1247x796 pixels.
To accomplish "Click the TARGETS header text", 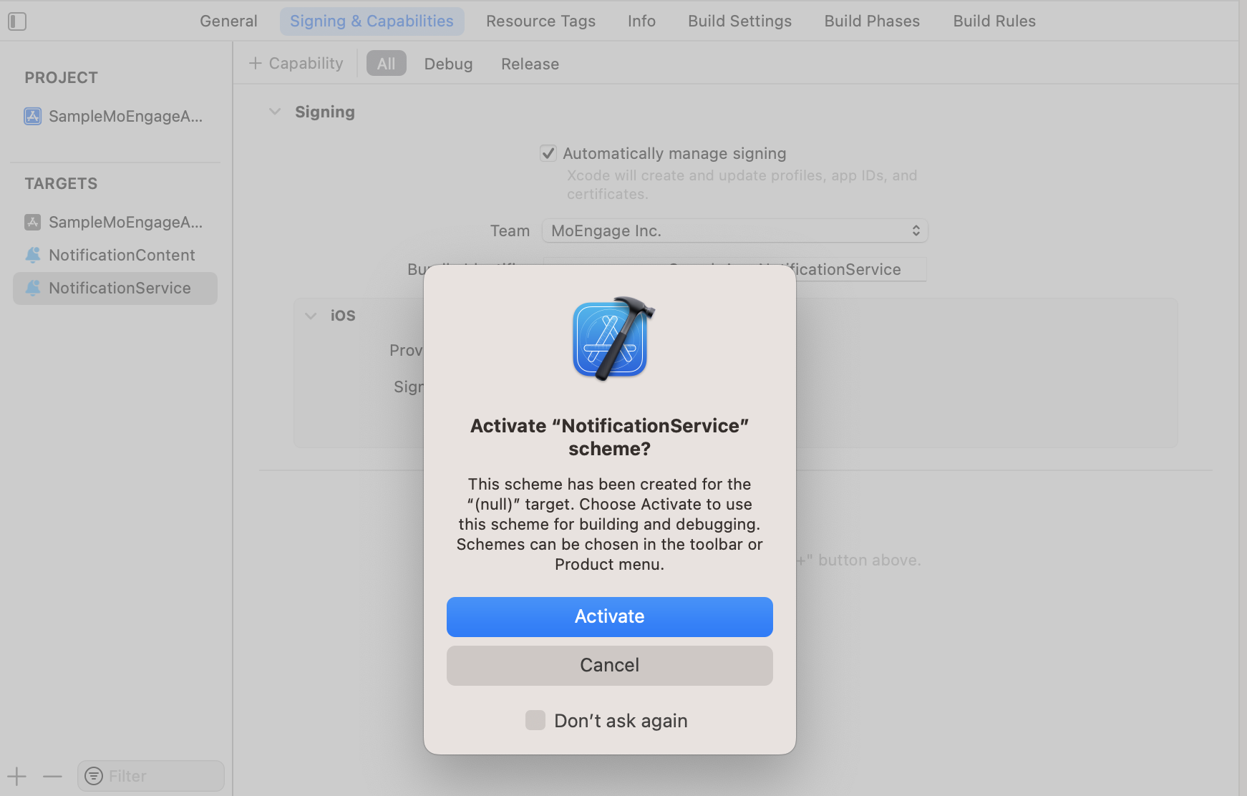I will click(62, 183).
